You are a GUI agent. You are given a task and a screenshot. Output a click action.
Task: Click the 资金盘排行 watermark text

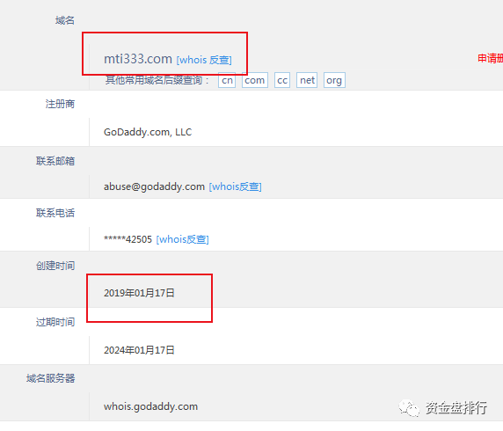pyautogui.click(x=456, y=408)
